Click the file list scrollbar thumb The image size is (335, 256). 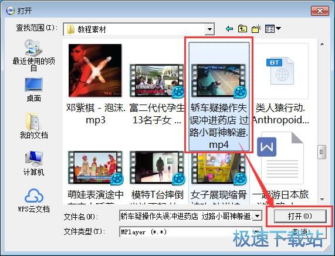322,152
